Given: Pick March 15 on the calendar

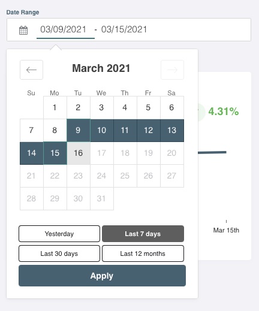Looking at the screenshot, I should [55, 153].
